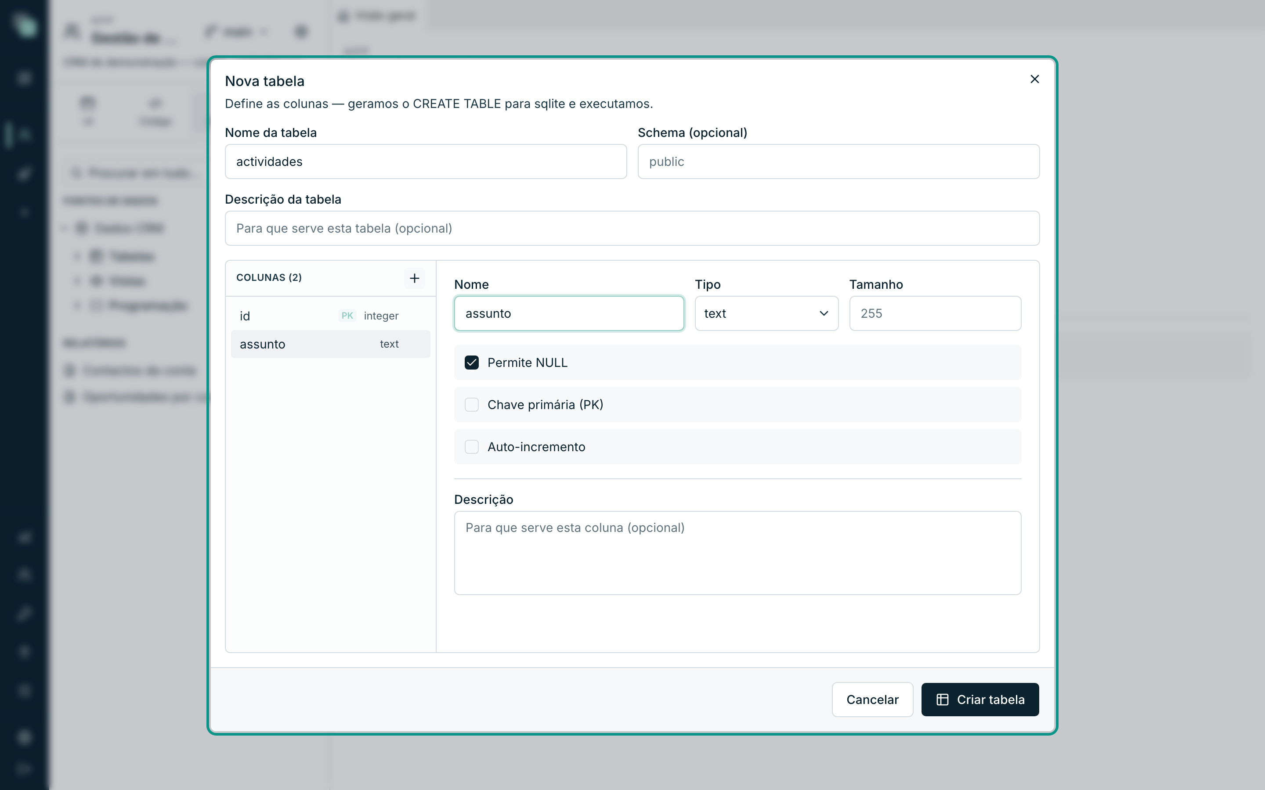Image resolution: width=1265 pixels, height=790 pixels.
Task: Click the COLUNAS (2) header
Action: [x=269, y=277]
